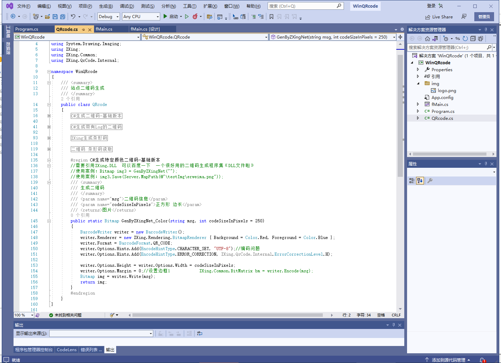Screen dimensions: 501x363
Task: Click the top search box 搜索 (Ctrl+Q)
Action: click(x=305, y=6)
